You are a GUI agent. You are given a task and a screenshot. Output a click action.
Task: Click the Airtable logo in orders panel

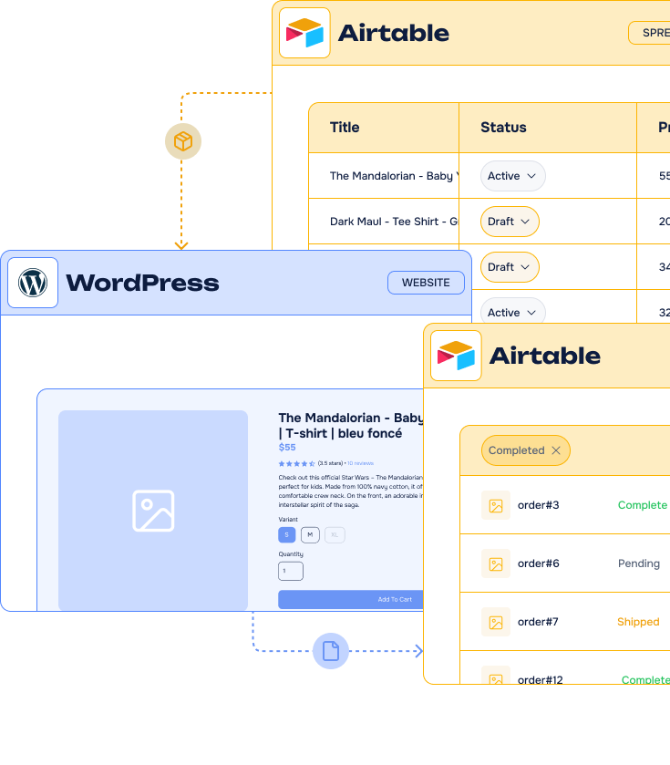pyautogui.click(x=456, y=356)
